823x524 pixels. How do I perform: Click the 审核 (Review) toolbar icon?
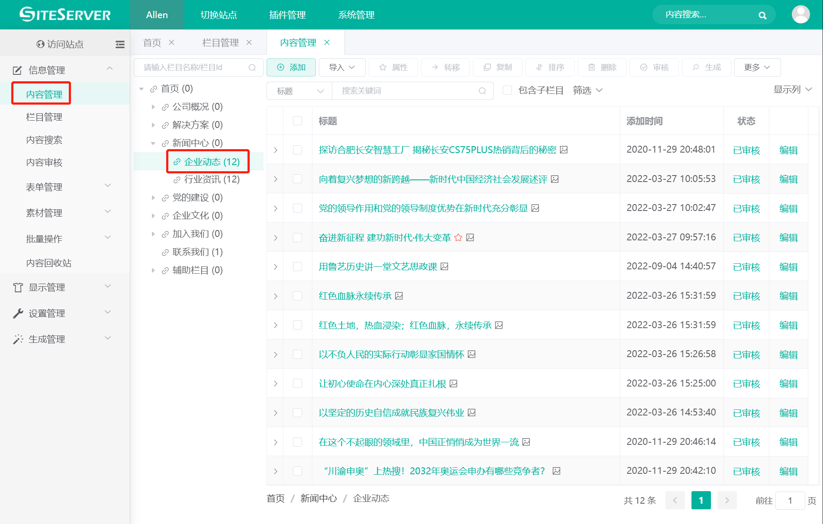tap(654, 67)
